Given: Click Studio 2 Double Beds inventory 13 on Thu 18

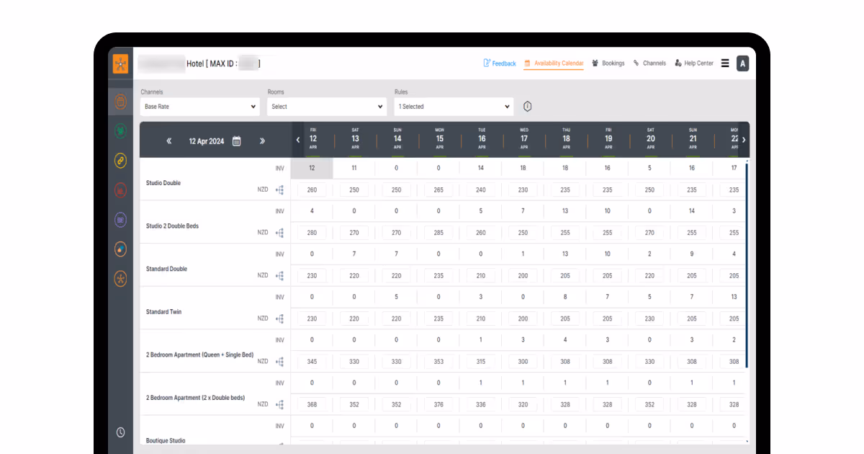Looking at the screenshot, I should (x=565, y=211).
